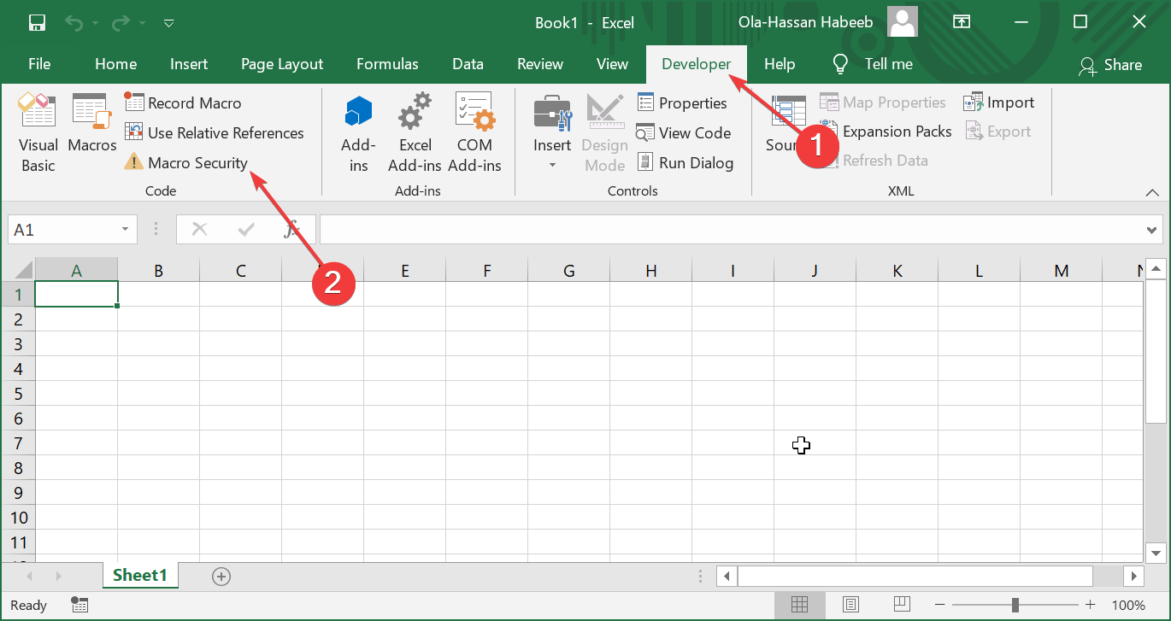1171x621 pixels.
Task: Export XML data
Action: (x=998, y=132)
